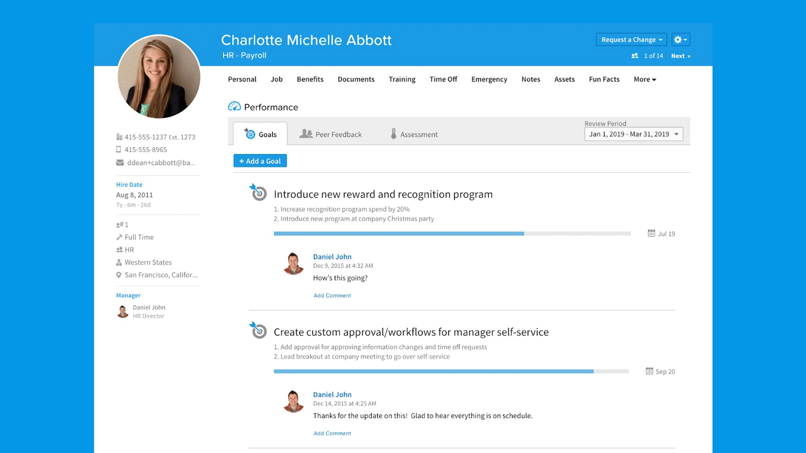Go to Next employee record
The image size is (806, 453).
tap(680, 56)
